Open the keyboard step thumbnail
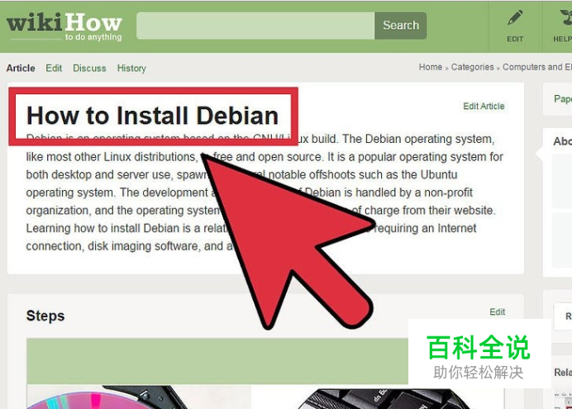 381,398
